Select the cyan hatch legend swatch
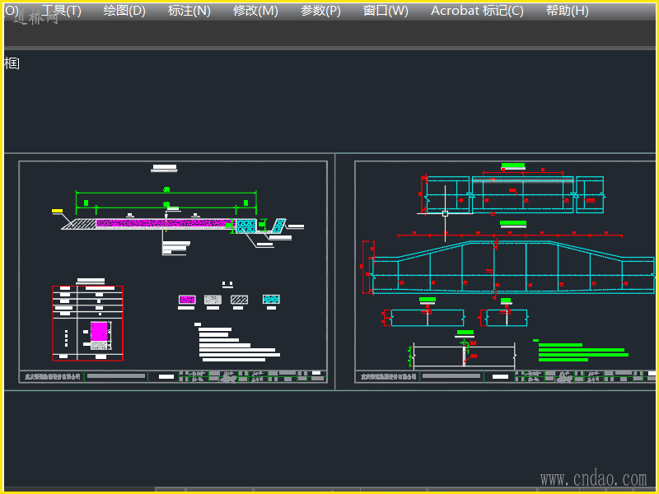Viewport: 659px width, 494px height. point(271,300)
